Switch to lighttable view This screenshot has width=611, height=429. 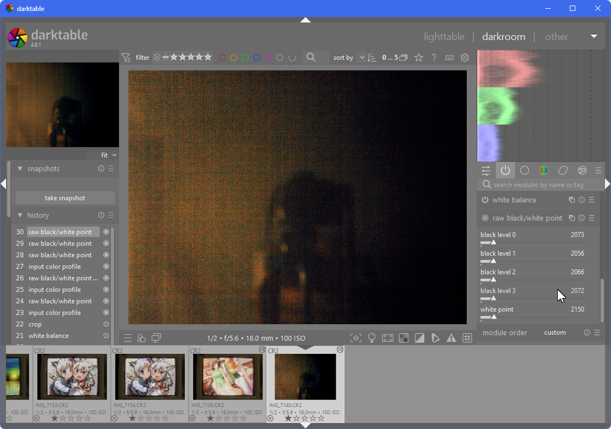(x=444, y=37)
